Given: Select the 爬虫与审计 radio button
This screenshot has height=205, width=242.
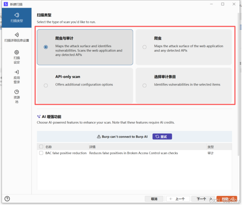Looking at the screenshot, I should (x=46, y=47).
